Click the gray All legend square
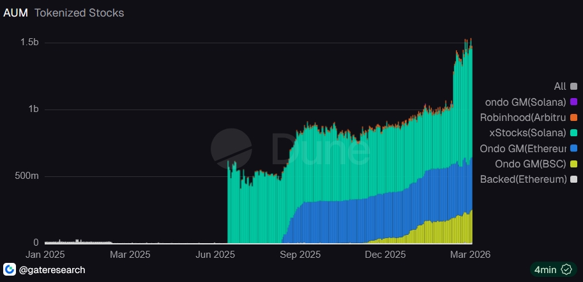This screenshot has width=583, height=282. click(573, 87)
